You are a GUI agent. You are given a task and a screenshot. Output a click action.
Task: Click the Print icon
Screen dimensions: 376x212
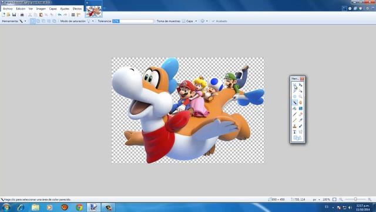[22, 15]
